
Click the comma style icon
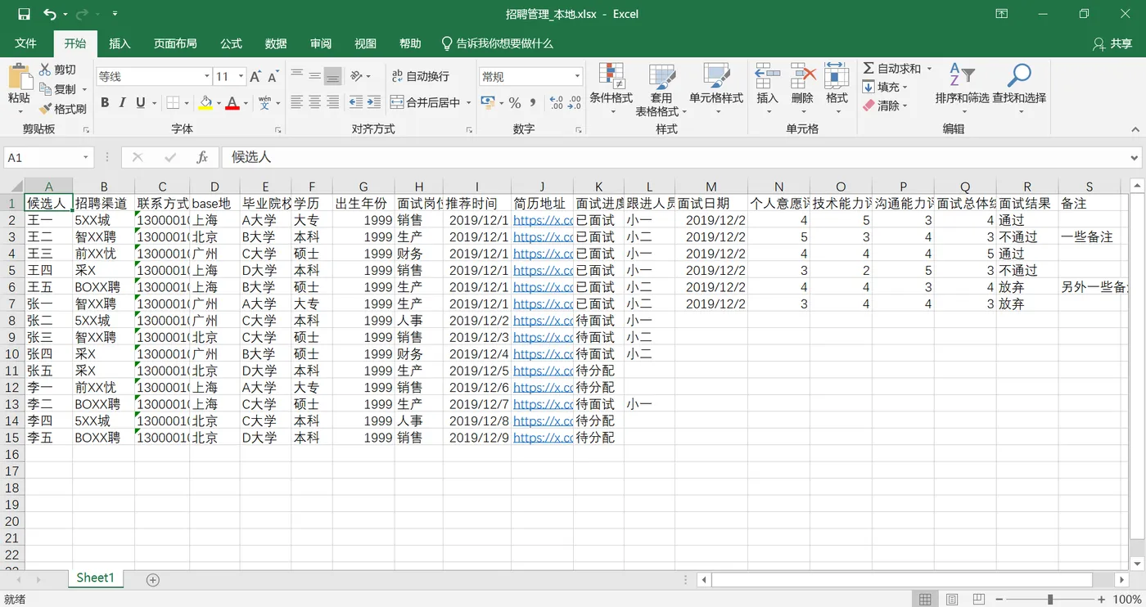(x=533, y=102)
